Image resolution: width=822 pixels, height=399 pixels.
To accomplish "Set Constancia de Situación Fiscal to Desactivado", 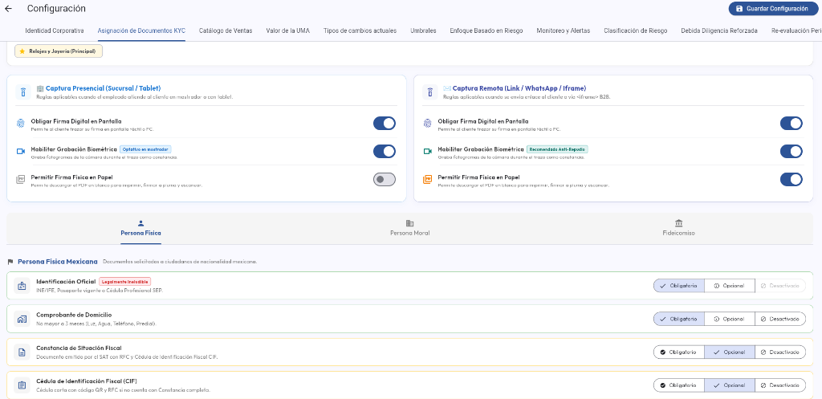I will (780, 352).
